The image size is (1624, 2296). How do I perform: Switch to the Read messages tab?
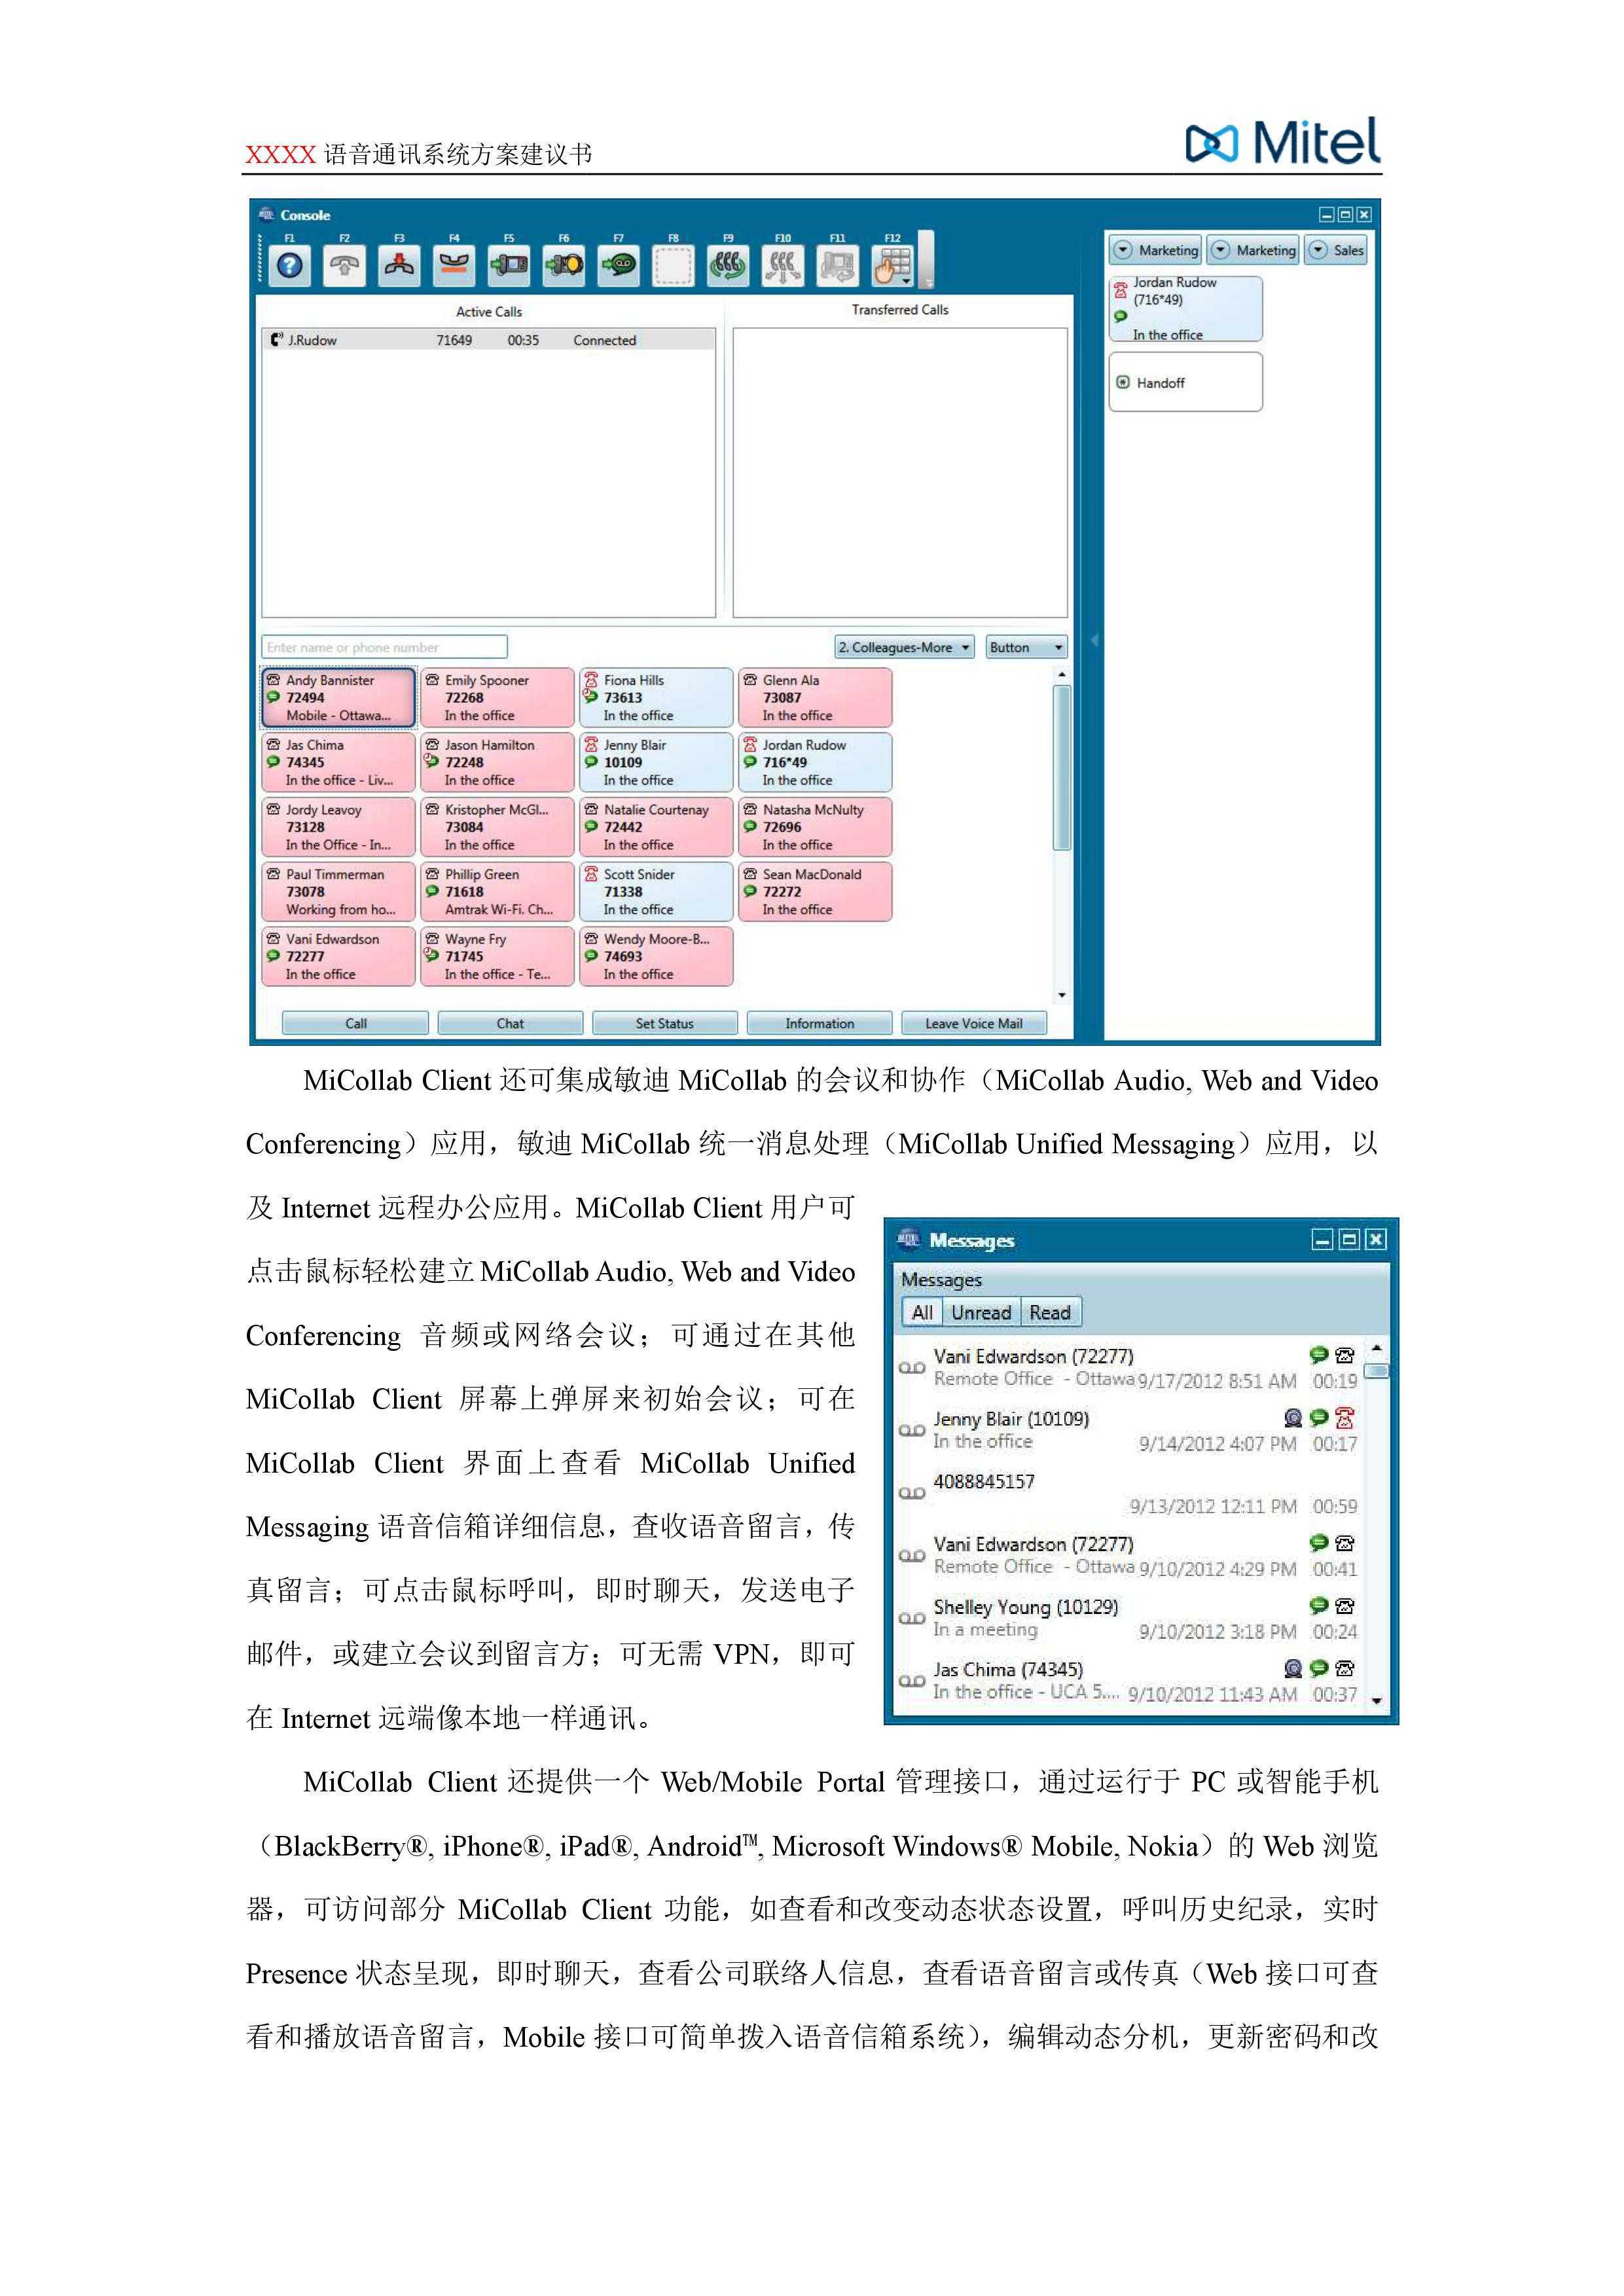point(1050,1312)
